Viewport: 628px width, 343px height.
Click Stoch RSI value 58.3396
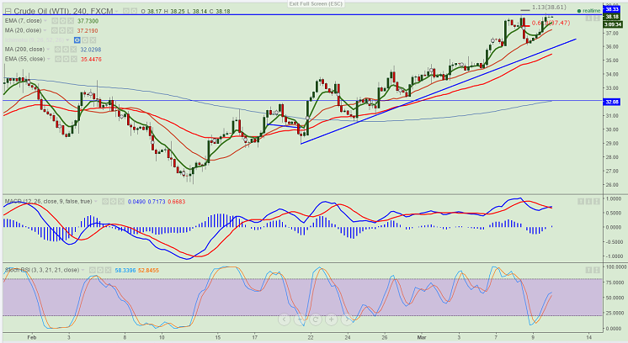(x=125, y=270)
